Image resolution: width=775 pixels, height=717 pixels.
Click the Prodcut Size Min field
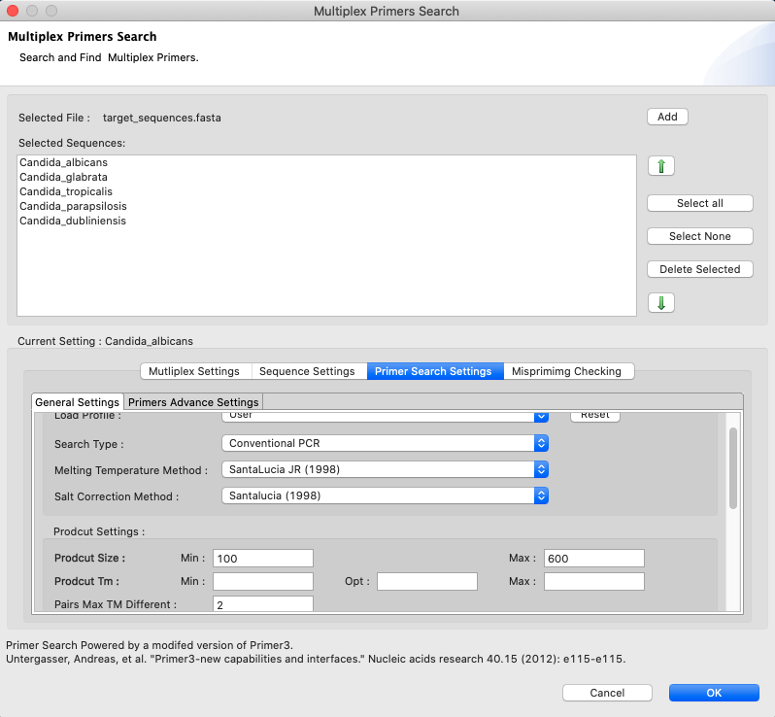tap(263, 558)
